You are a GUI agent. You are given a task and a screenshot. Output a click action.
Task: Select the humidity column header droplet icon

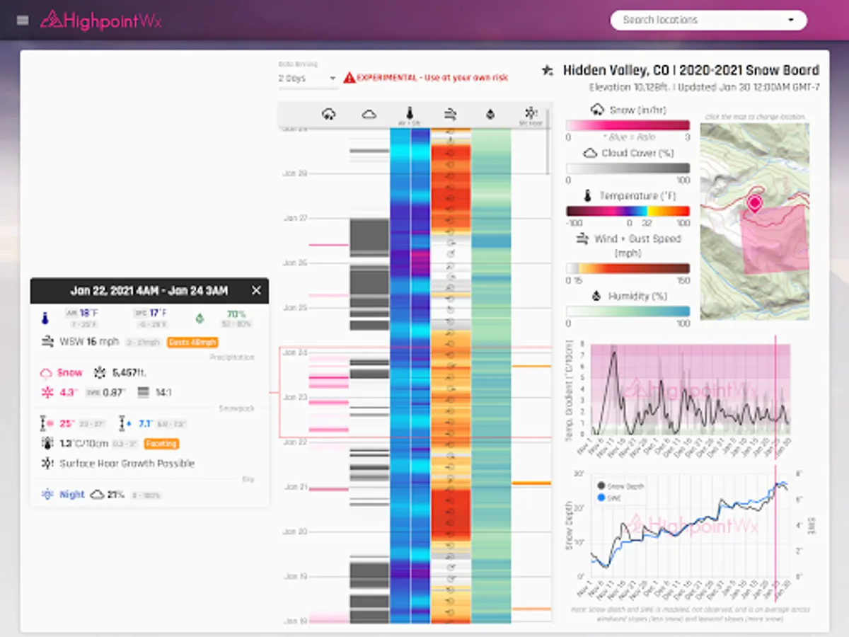(490, 113)
